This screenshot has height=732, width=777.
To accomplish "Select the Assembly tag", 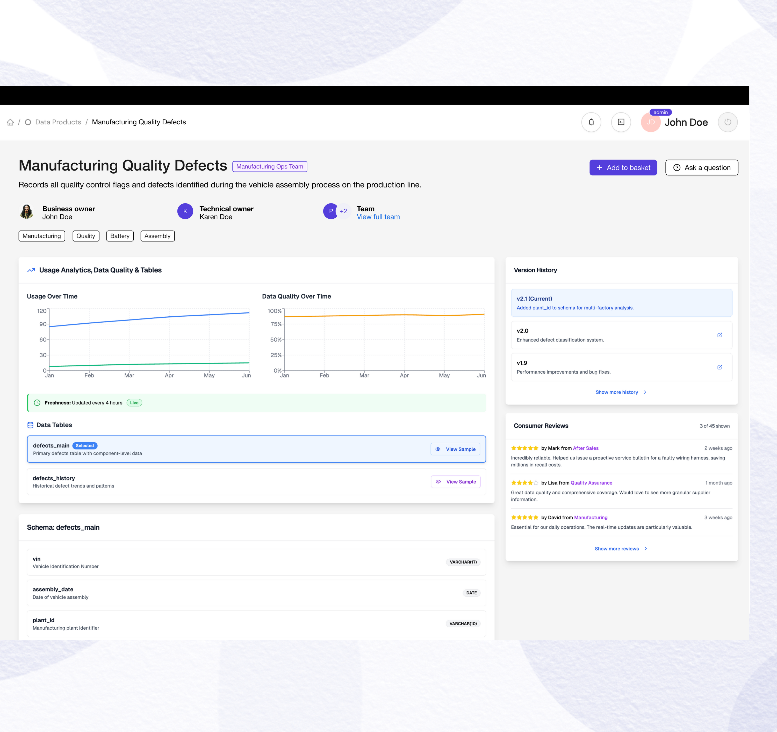I will pos(157,236).
